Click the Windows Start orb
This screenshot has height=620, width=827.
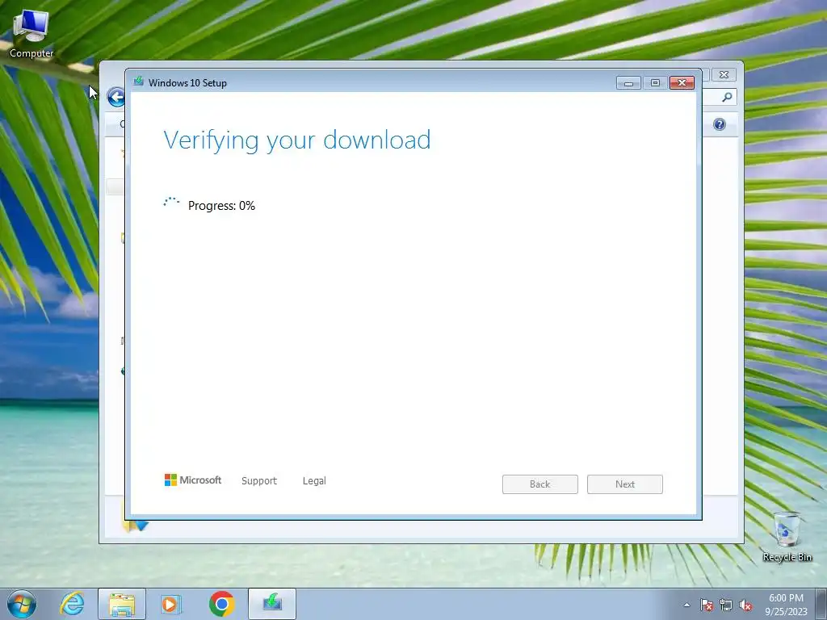coord(22,604)
